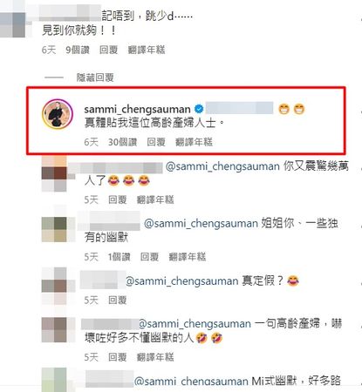View the 9個讚 likes on top comment
The height and width of the screenshot is (392, 362).
click(x=78, y=50)
